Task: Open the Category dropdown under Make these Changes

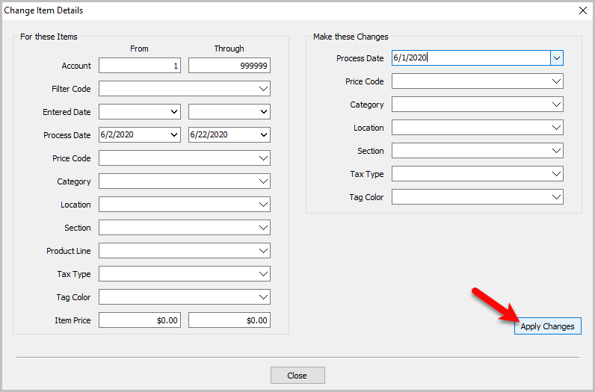Action: click(478, 105)
